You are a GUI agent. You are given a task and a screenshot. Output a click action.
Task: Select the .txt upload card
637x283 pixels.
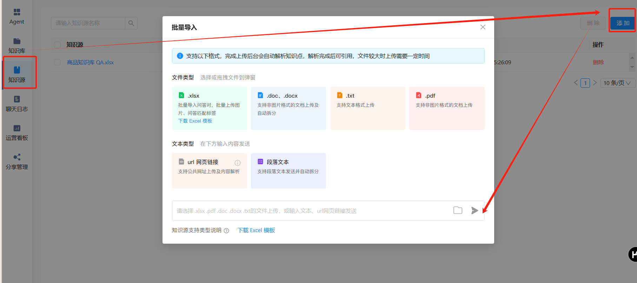coord(368,108)
